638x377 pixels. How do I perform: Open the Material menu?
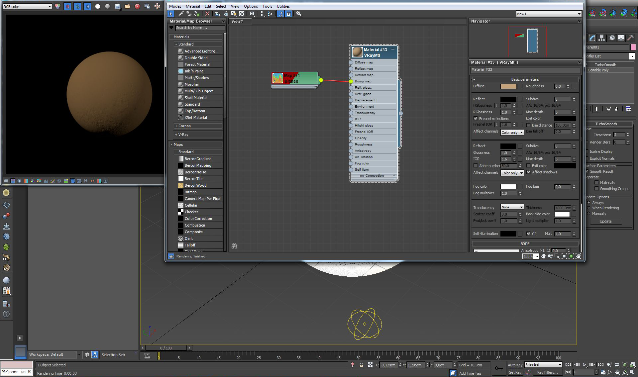[193, 6]
